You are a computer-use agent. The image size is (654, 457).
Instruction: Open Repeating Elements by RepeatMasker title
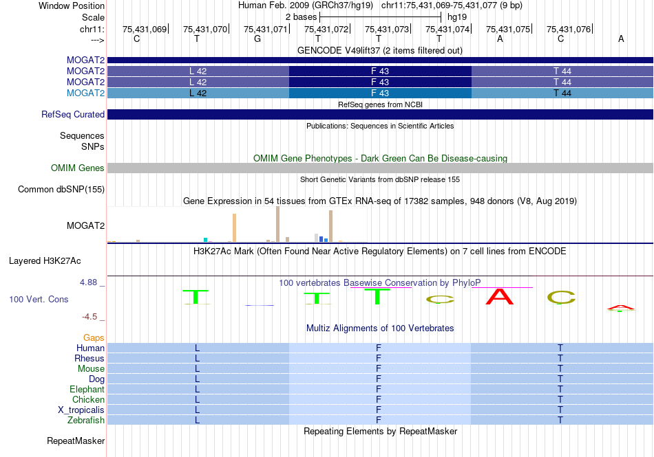coord(380,431)
